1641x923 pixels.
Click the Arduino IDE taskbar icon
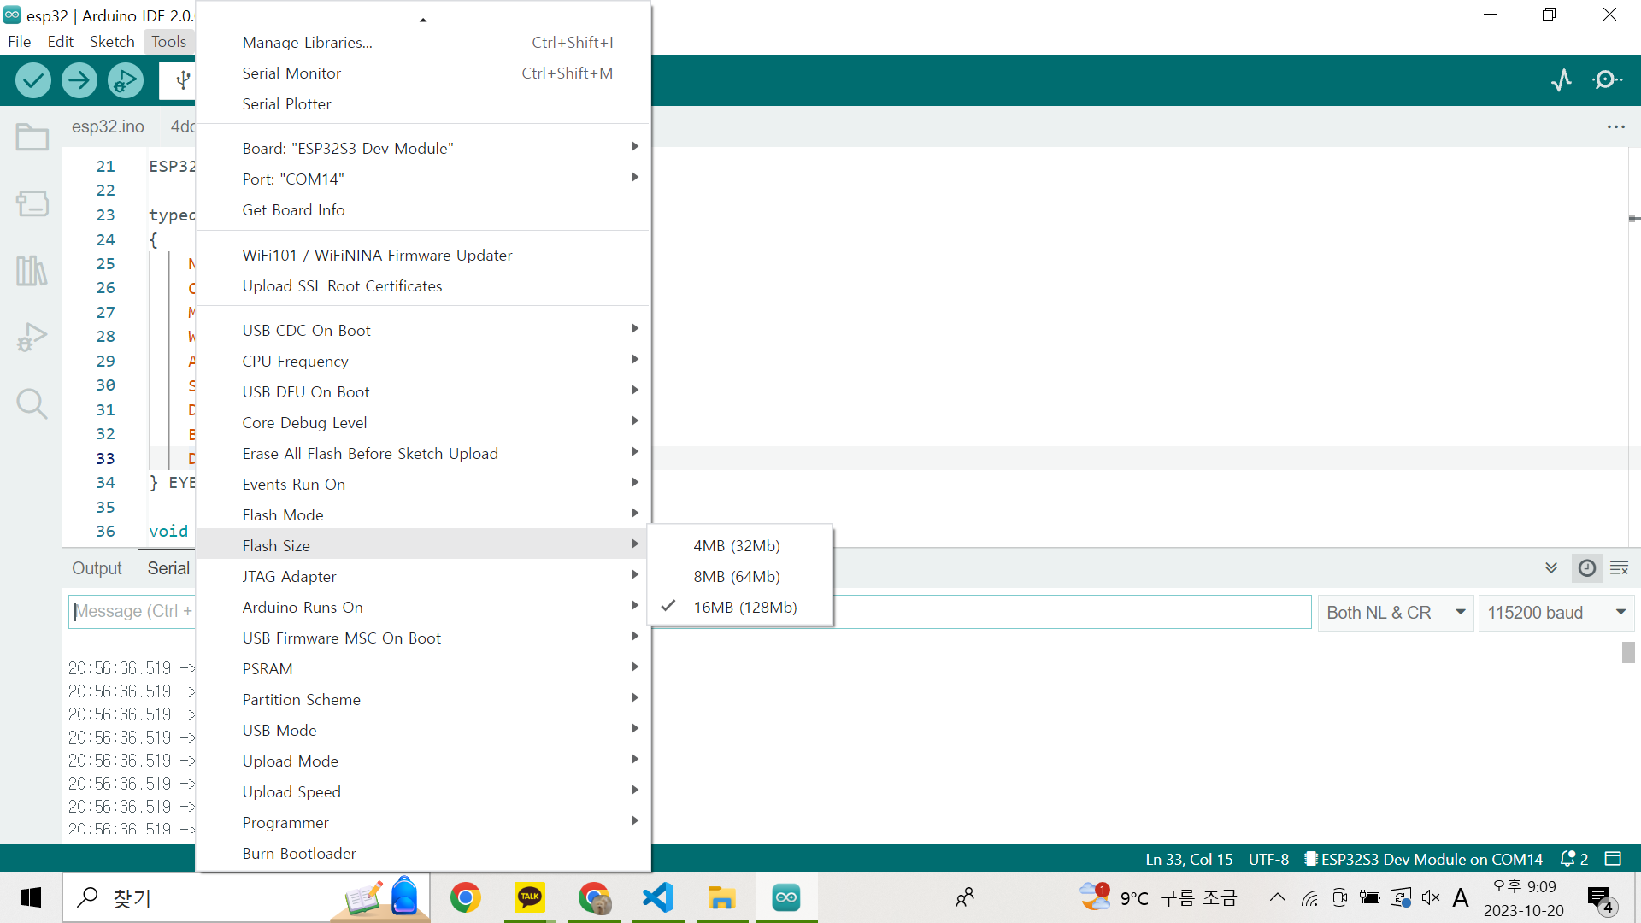(786, 897)
